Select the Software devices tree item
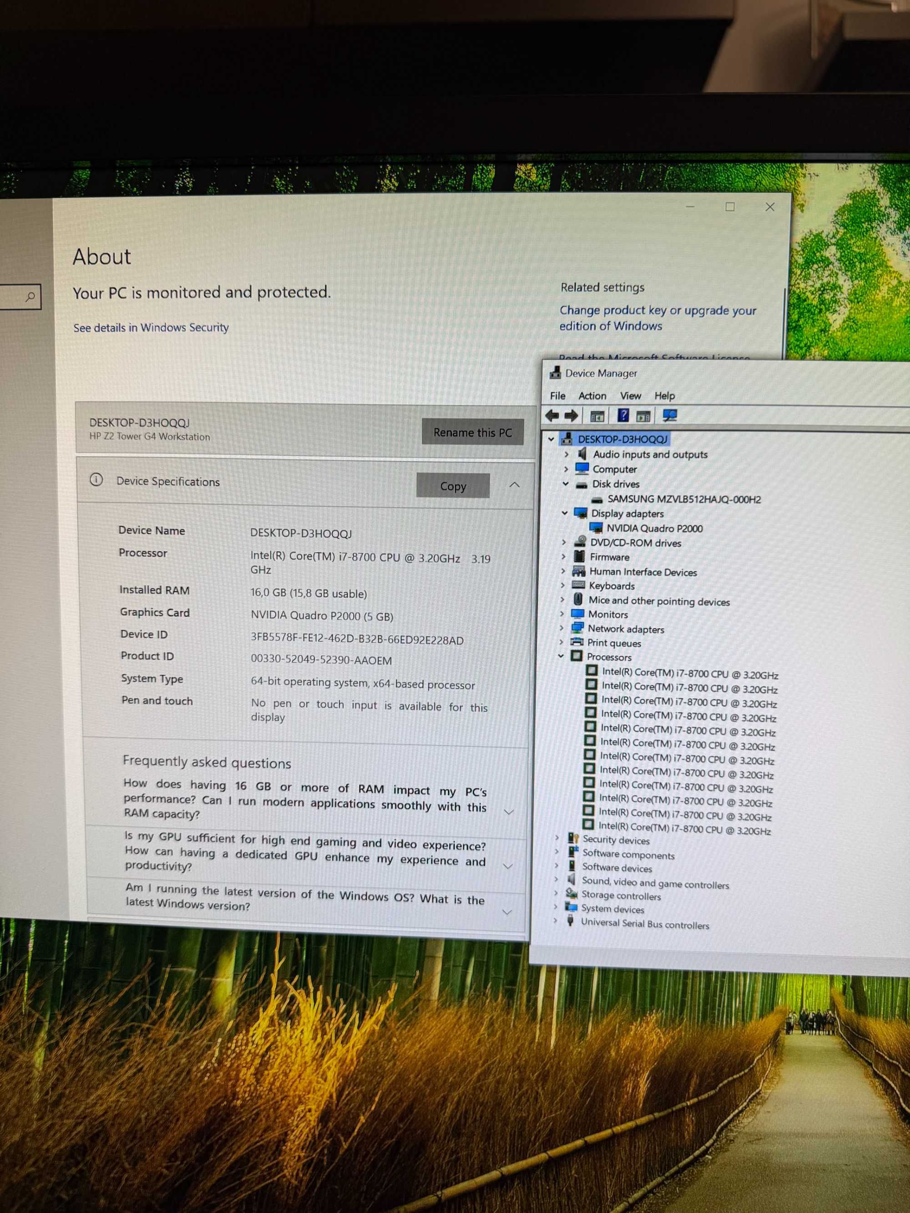 coord(617,867)
